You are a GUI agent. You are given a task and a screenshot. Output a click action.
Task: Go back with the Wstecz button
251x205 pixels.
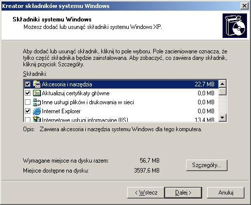click(146, 193)
